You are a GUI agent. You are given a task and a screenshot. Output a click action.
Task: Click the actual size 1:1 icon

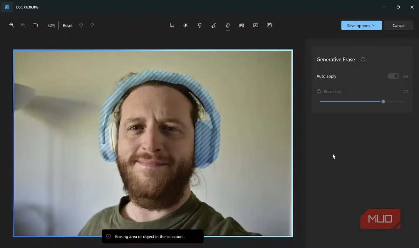tap(35, 25)
